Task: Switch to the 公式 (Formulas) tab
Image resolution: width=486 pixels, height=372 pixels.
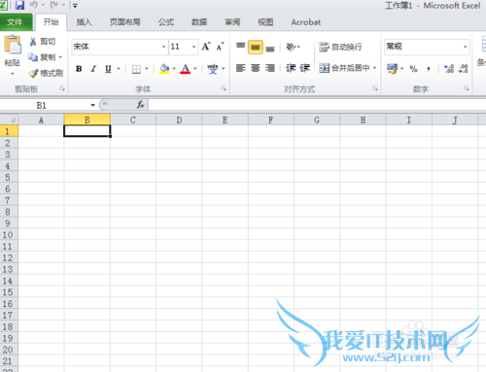Action: click(166, 22)
